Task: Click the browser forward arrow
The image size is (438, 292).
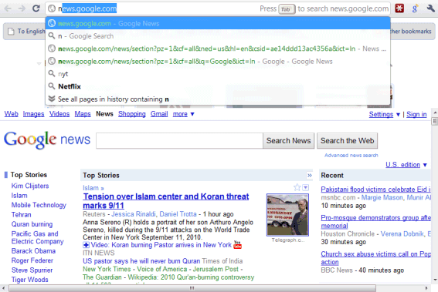Action: (22, 8)
